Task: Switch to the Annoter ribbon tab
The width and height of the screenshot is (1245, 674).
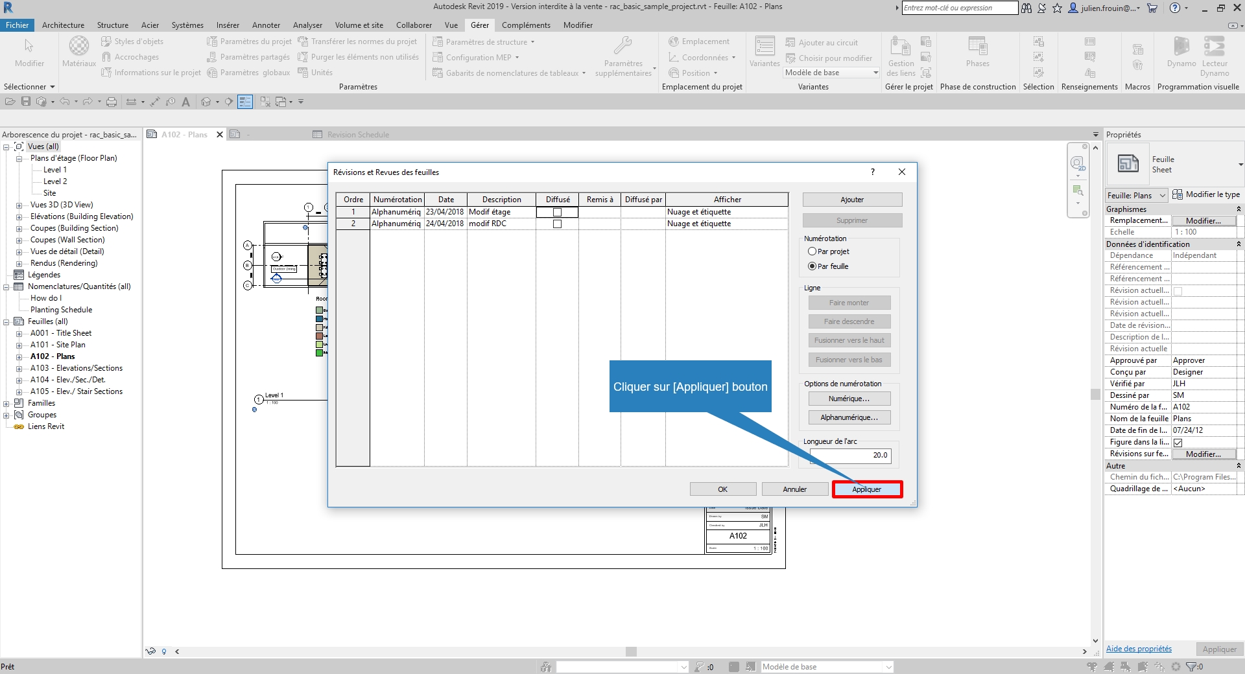Action: point(266,25)
